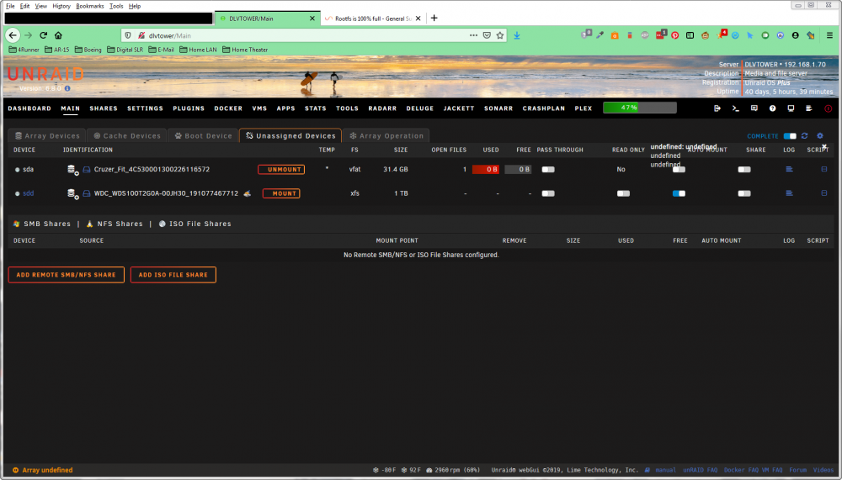
Task: Open the system log icon in header
Action: [x=809, y=108]
